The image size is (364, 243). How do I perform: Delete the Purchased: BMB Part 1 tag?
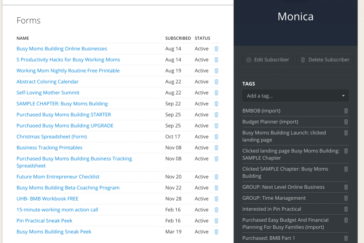tap(346, 238)
